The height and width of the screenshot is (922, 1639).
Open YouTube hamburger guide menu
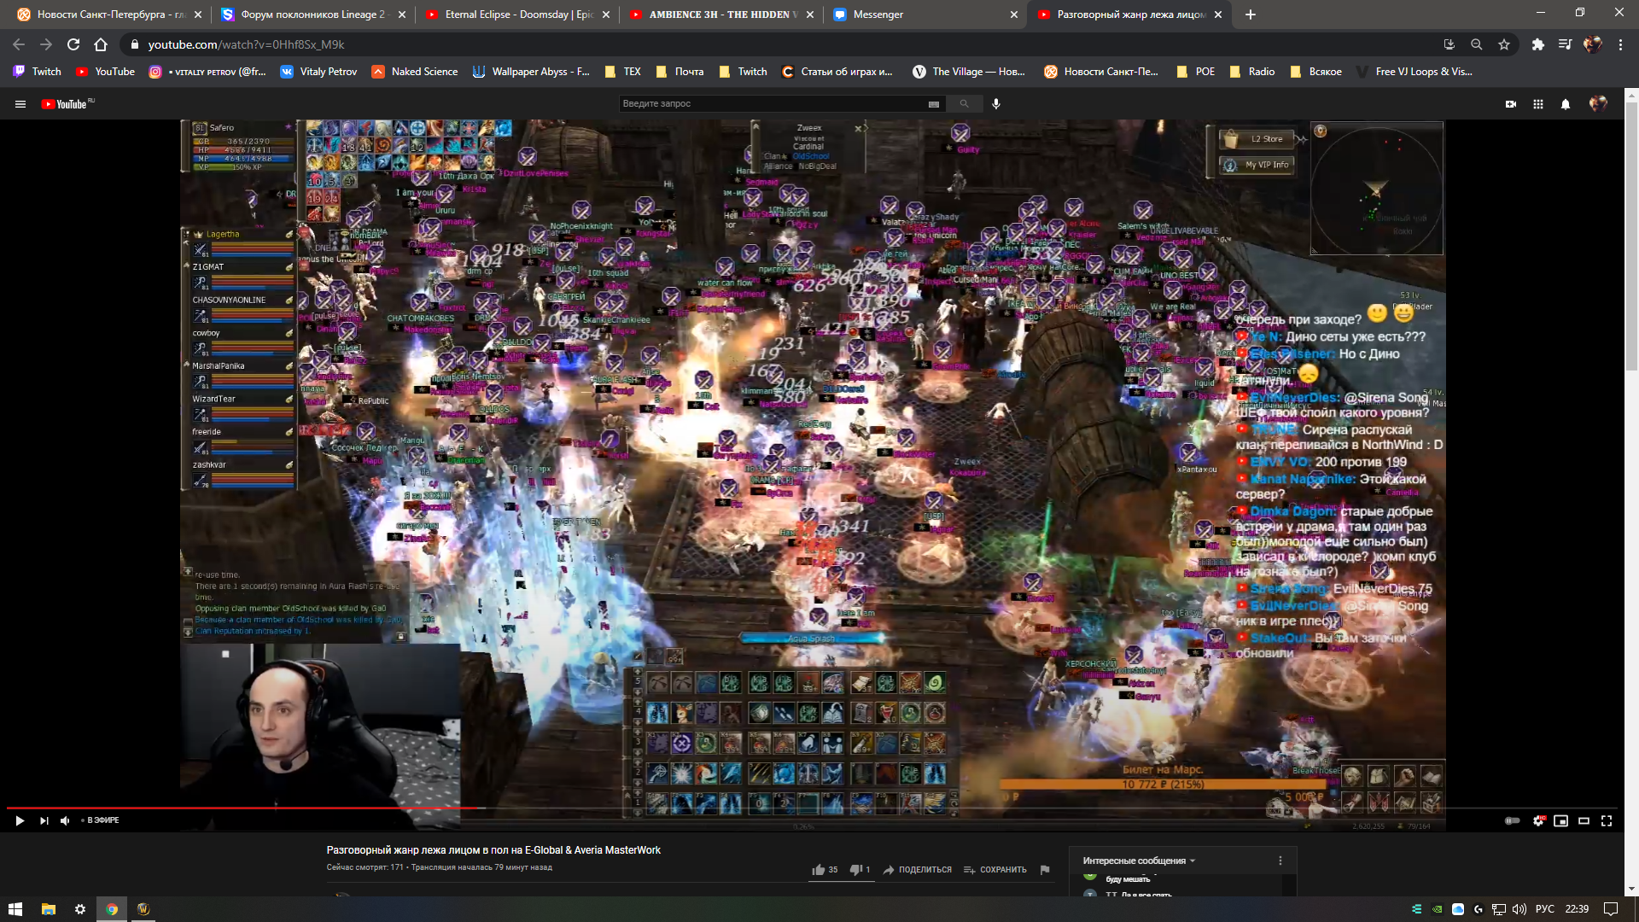click(20, 104)
